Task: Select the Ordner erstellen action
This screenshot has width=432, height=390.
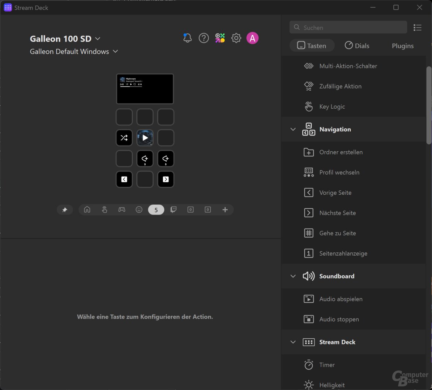Action: pos(341,152)
